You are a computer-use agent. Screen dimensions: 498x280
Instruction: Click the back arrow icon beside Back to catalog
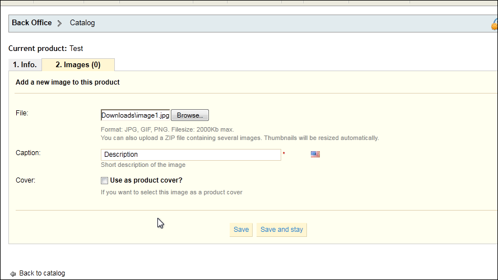click(13, 274)
